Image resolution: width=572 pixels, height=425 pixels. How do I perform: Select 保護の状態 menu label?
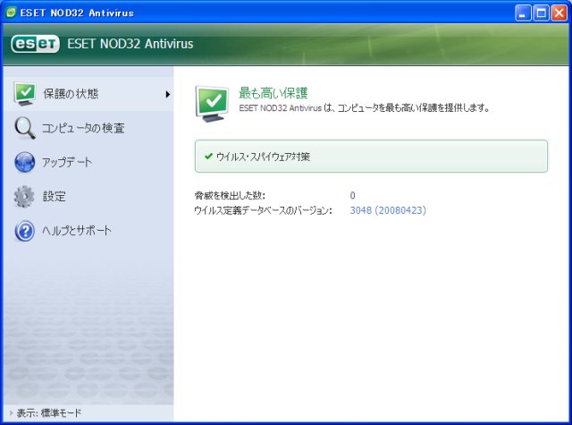[71, 94]
